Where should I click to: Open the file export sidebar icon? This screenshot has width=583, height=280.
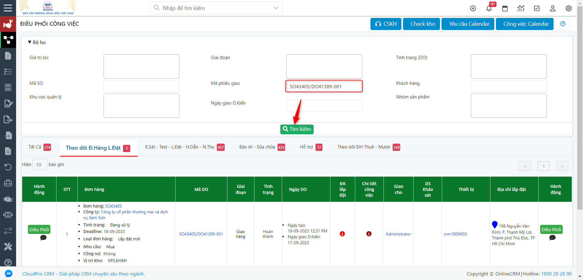pyautogui.click(x=8, y=119)
